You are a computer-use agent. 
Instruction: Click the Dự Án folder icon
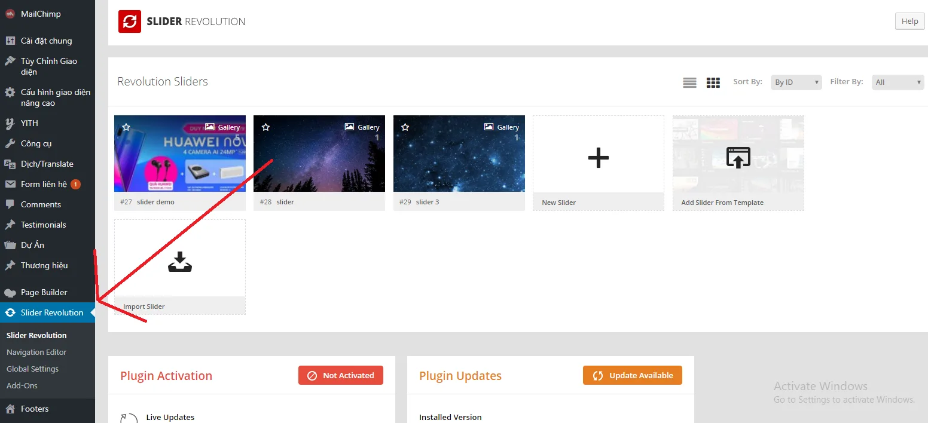point(10,245)
